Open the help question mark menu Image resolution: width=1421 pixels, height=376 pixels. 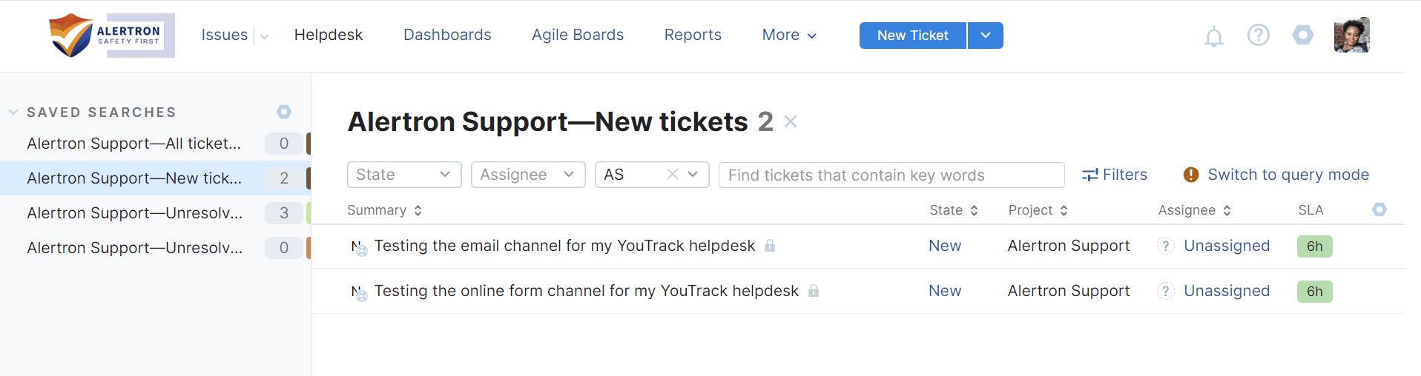(1259, 35)
